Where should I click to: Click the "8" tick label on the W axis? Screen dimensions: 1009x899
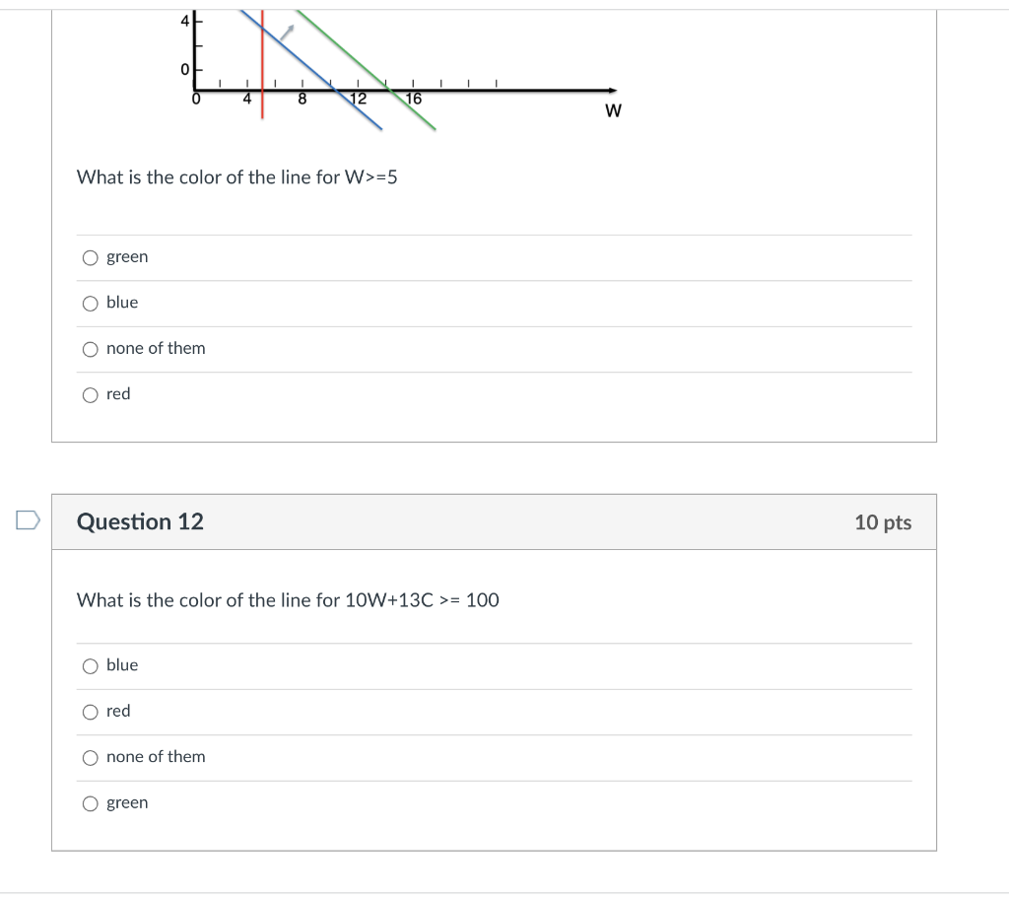coord(303,99)
